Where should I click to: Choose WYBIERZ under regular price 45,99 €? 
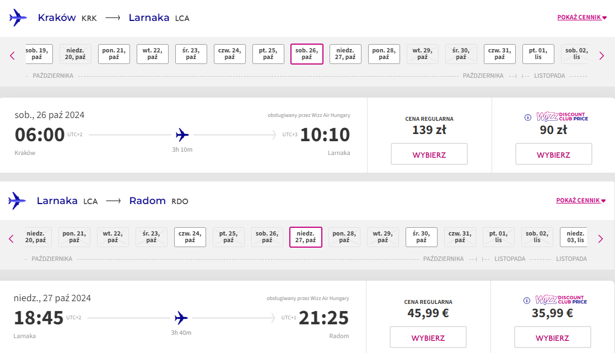(x=428, y=337)
